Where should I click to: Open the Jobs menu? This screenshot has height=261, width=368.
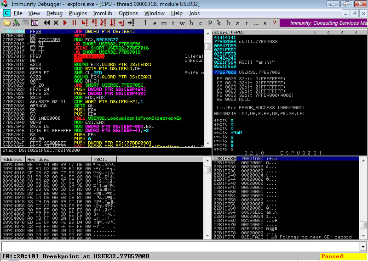pos(194,13)
